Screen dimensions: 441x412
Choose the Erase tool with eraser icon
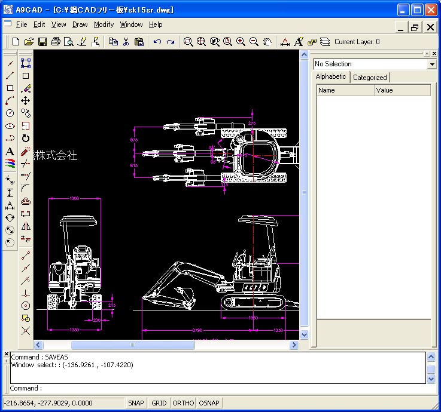[26, 88]
